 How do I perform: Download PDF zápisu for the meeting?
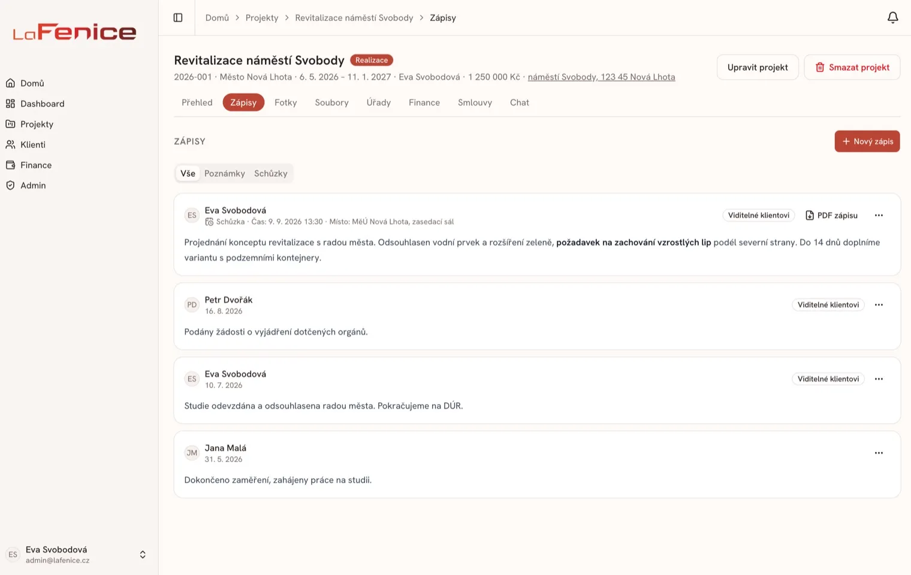click(831, 216)
